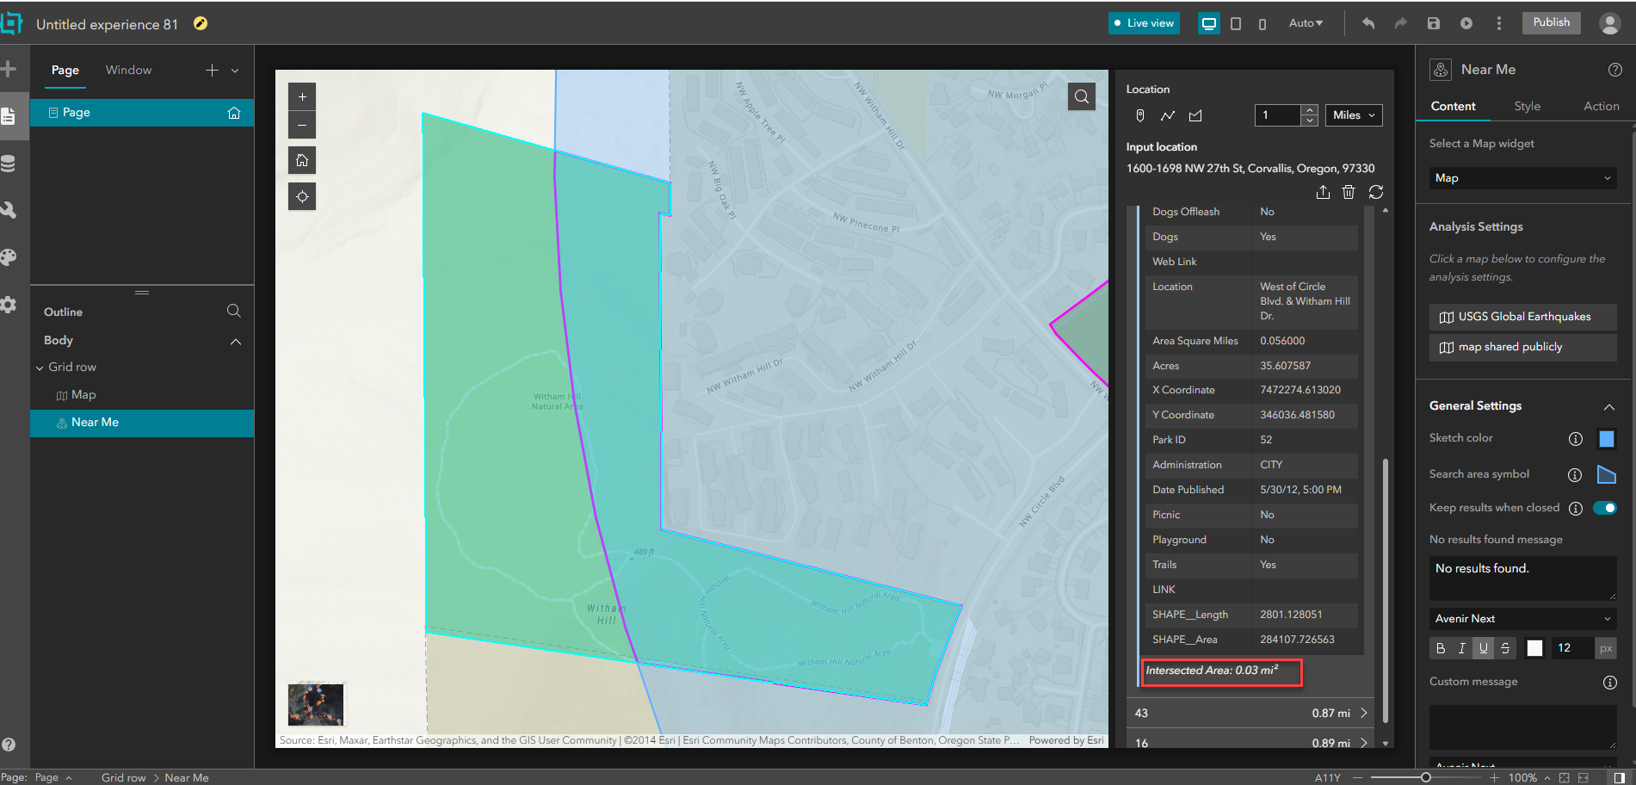Switch to the Window tab

coord(128,70)
